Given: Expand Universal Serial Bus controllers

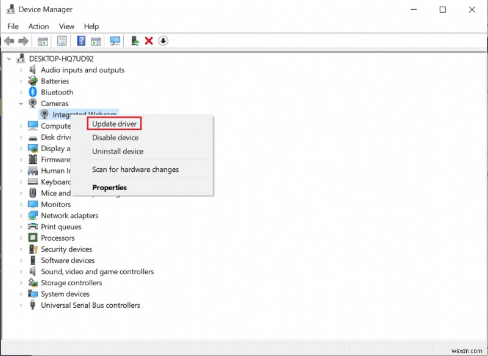Looking at the screenshot, I should (20, 305).
